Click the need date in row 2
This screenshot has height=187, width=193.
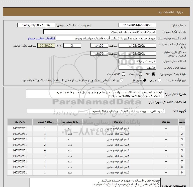pos(20,134)
